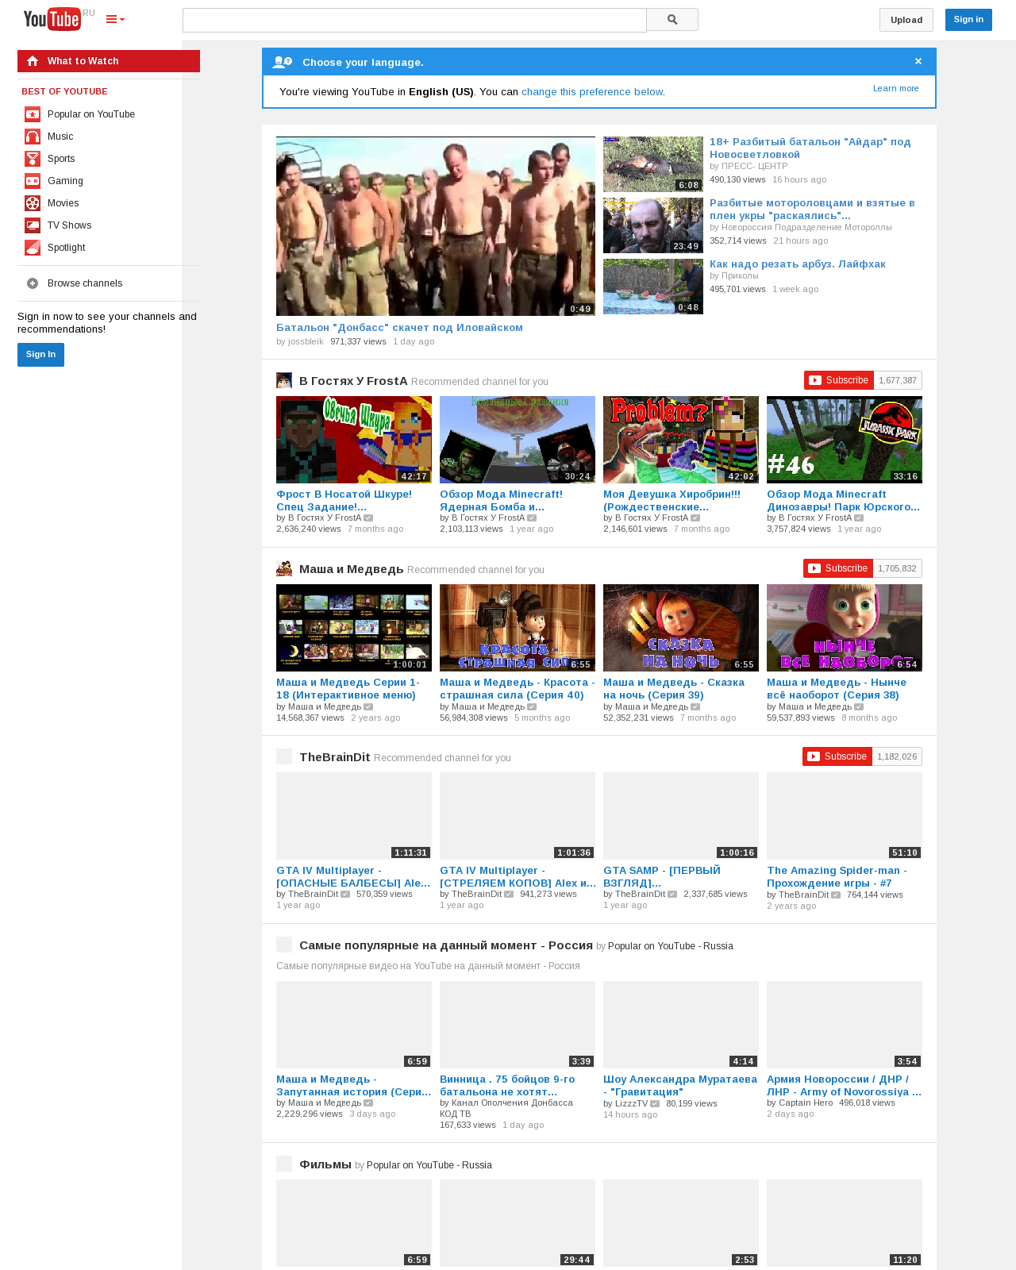Click the Upload button

(906, 20)
